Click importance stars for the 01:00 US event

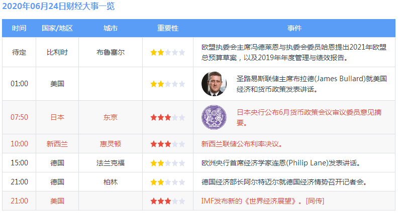click(x=167, y=84)
